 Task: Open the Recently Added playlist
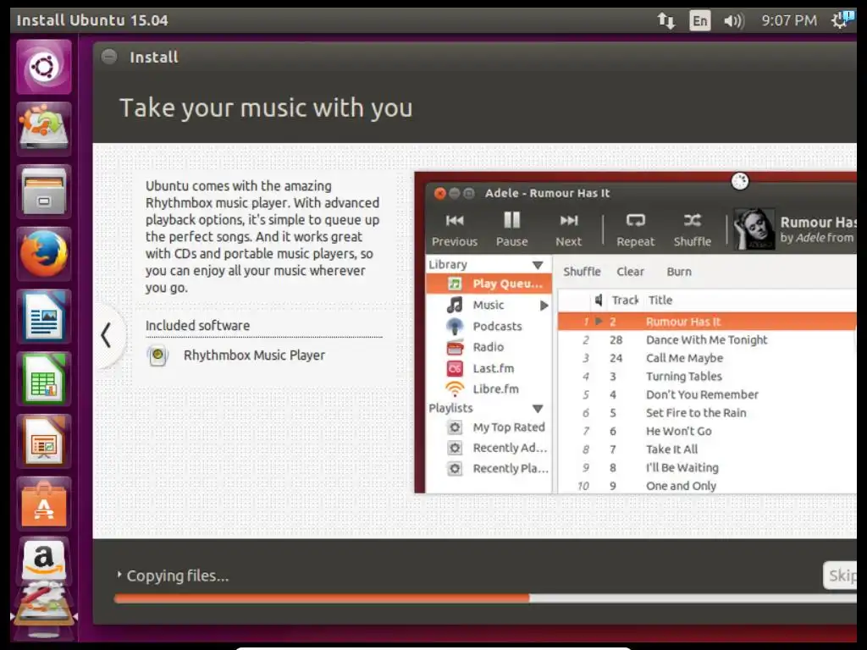click(x=489, y=448)
